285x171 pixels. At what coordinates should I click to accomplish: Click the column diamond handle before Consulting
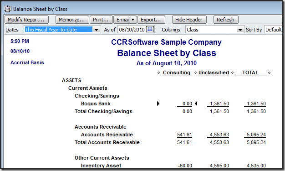[158, 73]
